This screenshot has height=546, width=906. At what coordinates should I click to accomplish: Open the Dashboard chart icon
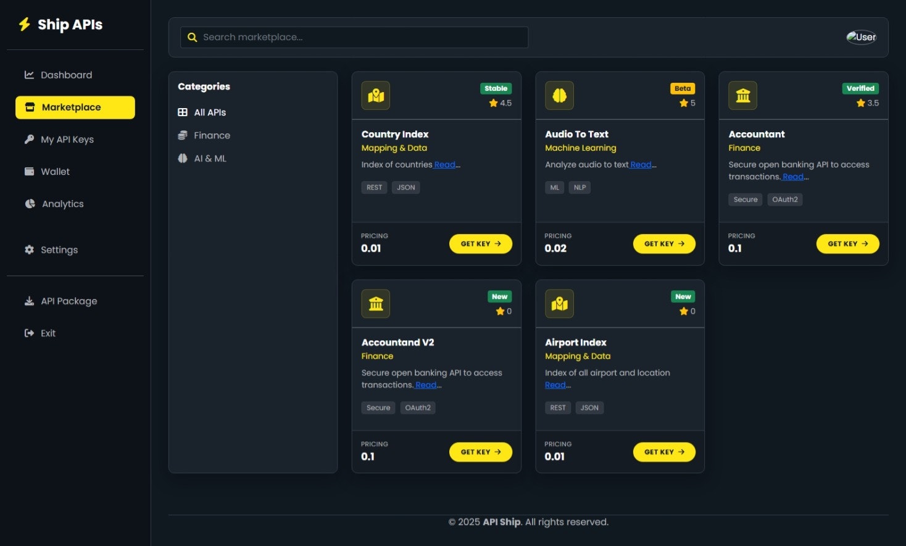coord(29,75)
